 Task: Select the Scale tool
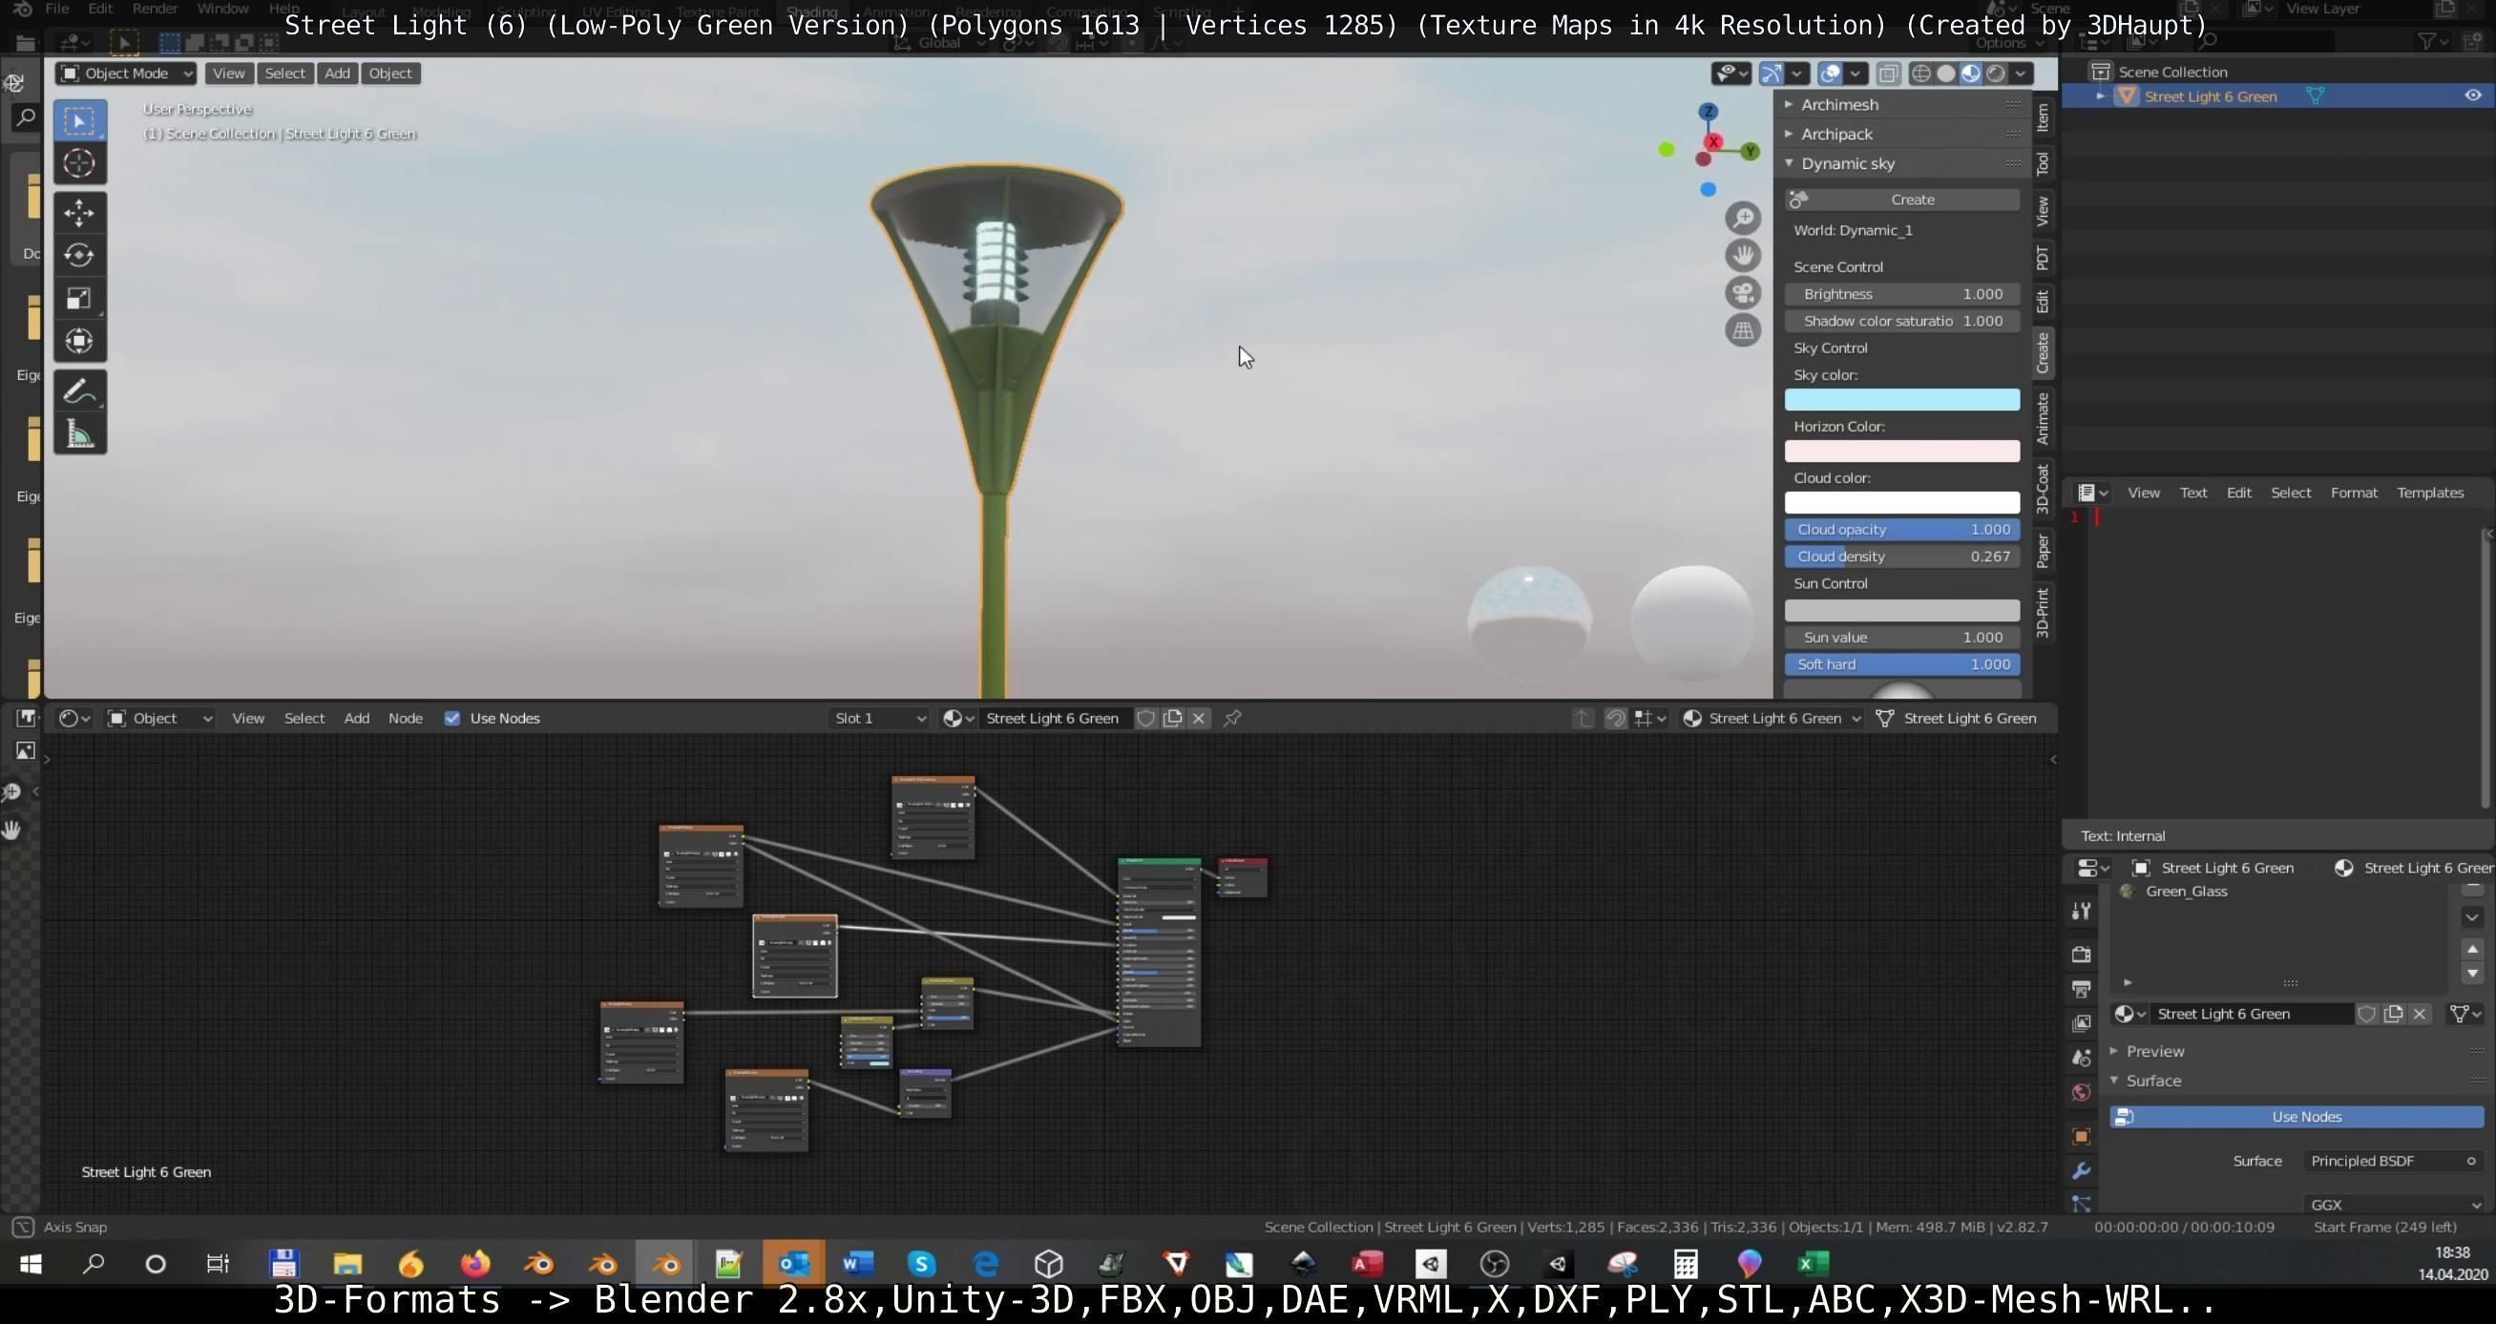tap(79, 298)
